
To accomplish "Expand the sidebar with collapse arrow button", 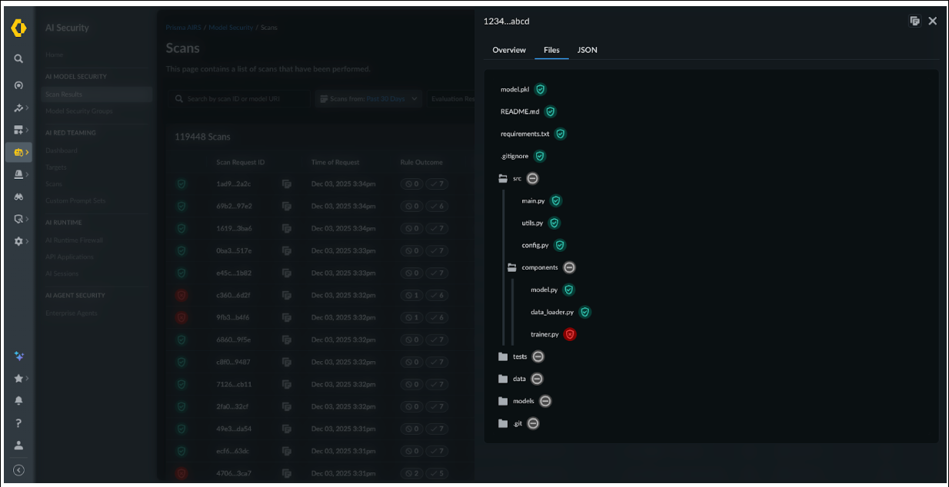I will coord(18,470).
